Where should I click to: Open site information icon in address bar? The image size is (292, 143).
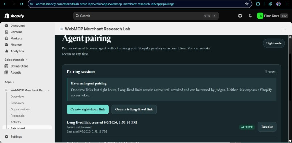pos(32,4)
